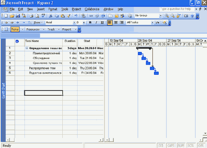Viewport: 207px width, 148px height.
Task: Launch the Gantt Chart Wizard icon
Action: [164, 23]
